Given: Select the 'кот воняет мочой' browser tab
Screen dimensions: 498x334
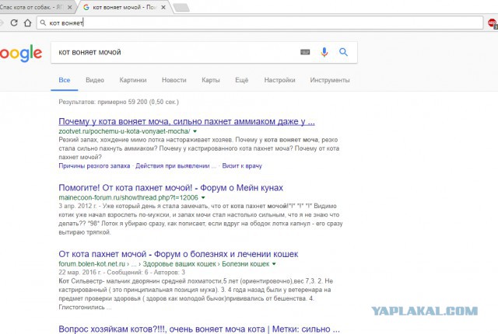Looking at the screenshot, I should 124,7.
